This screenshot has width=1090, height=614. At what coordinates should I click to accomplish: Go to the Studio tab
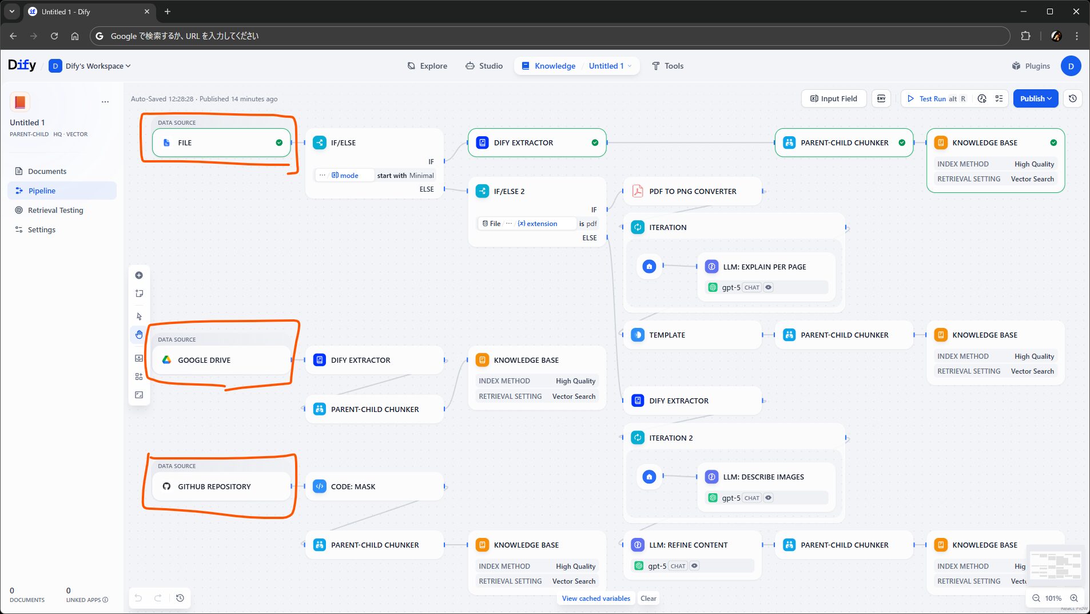(x=484, y=66)
